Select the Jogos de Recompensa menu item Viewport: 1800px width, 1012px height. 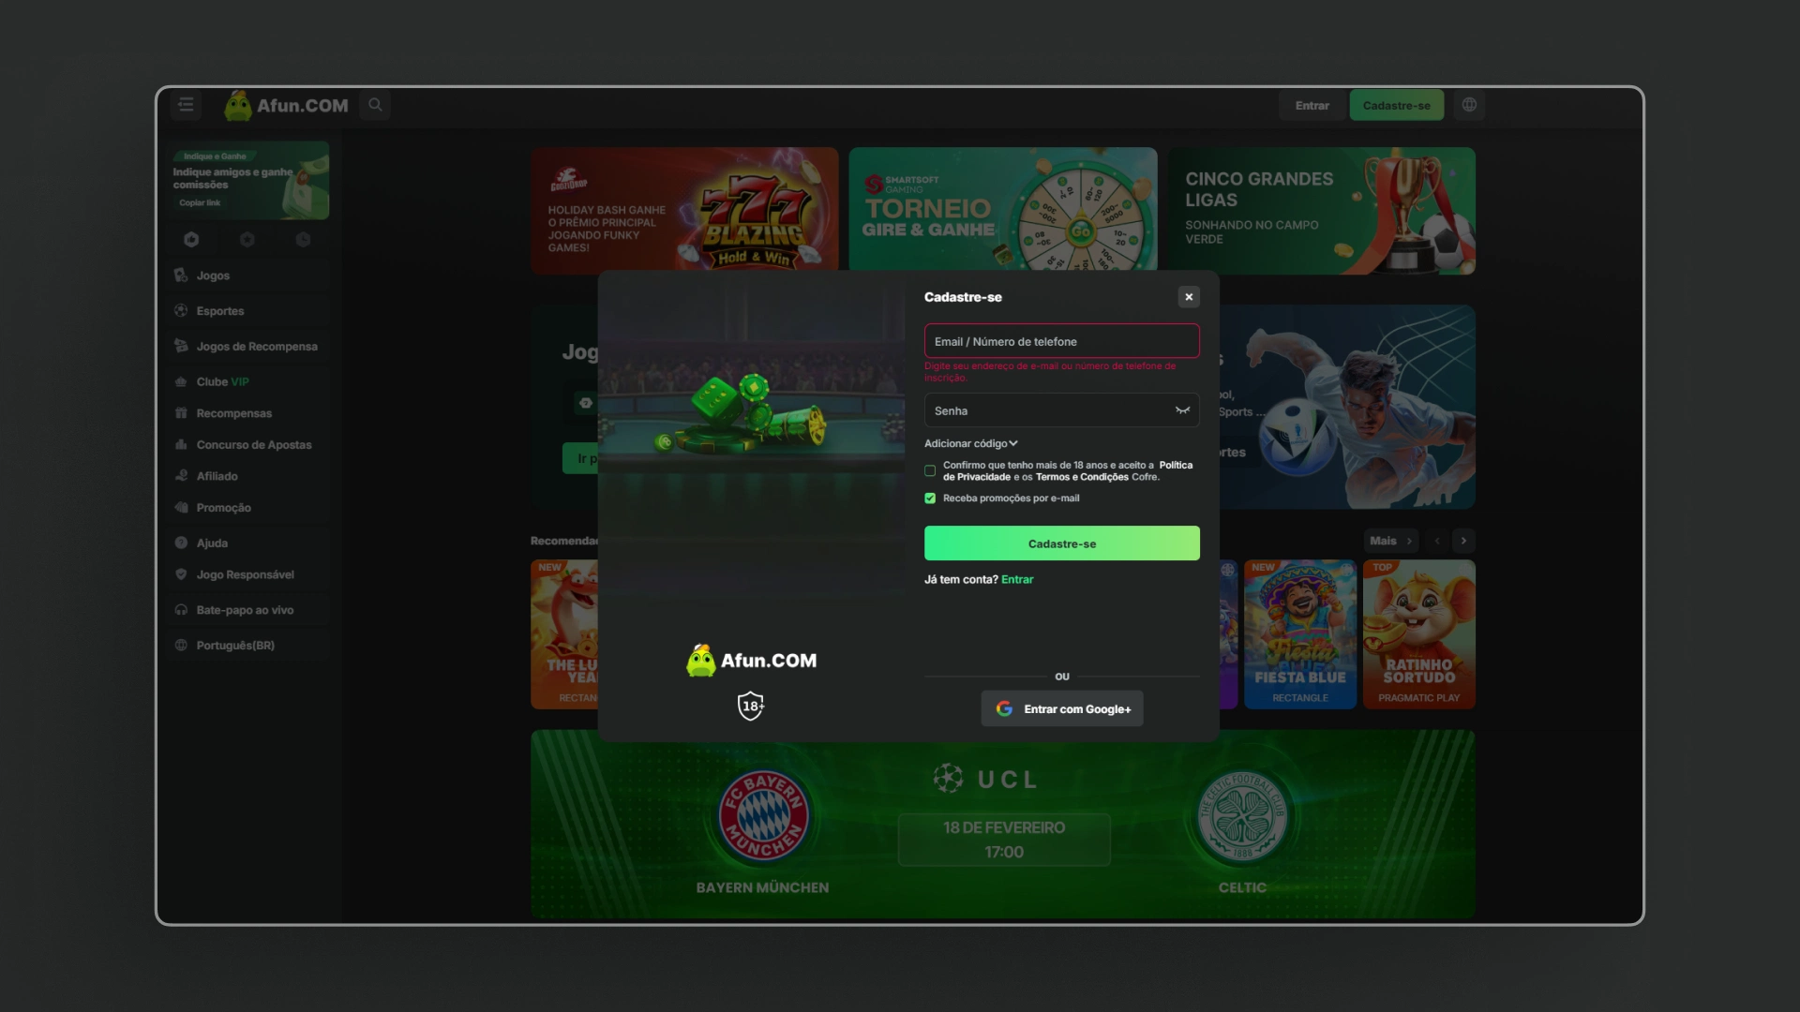pos(257,346)
